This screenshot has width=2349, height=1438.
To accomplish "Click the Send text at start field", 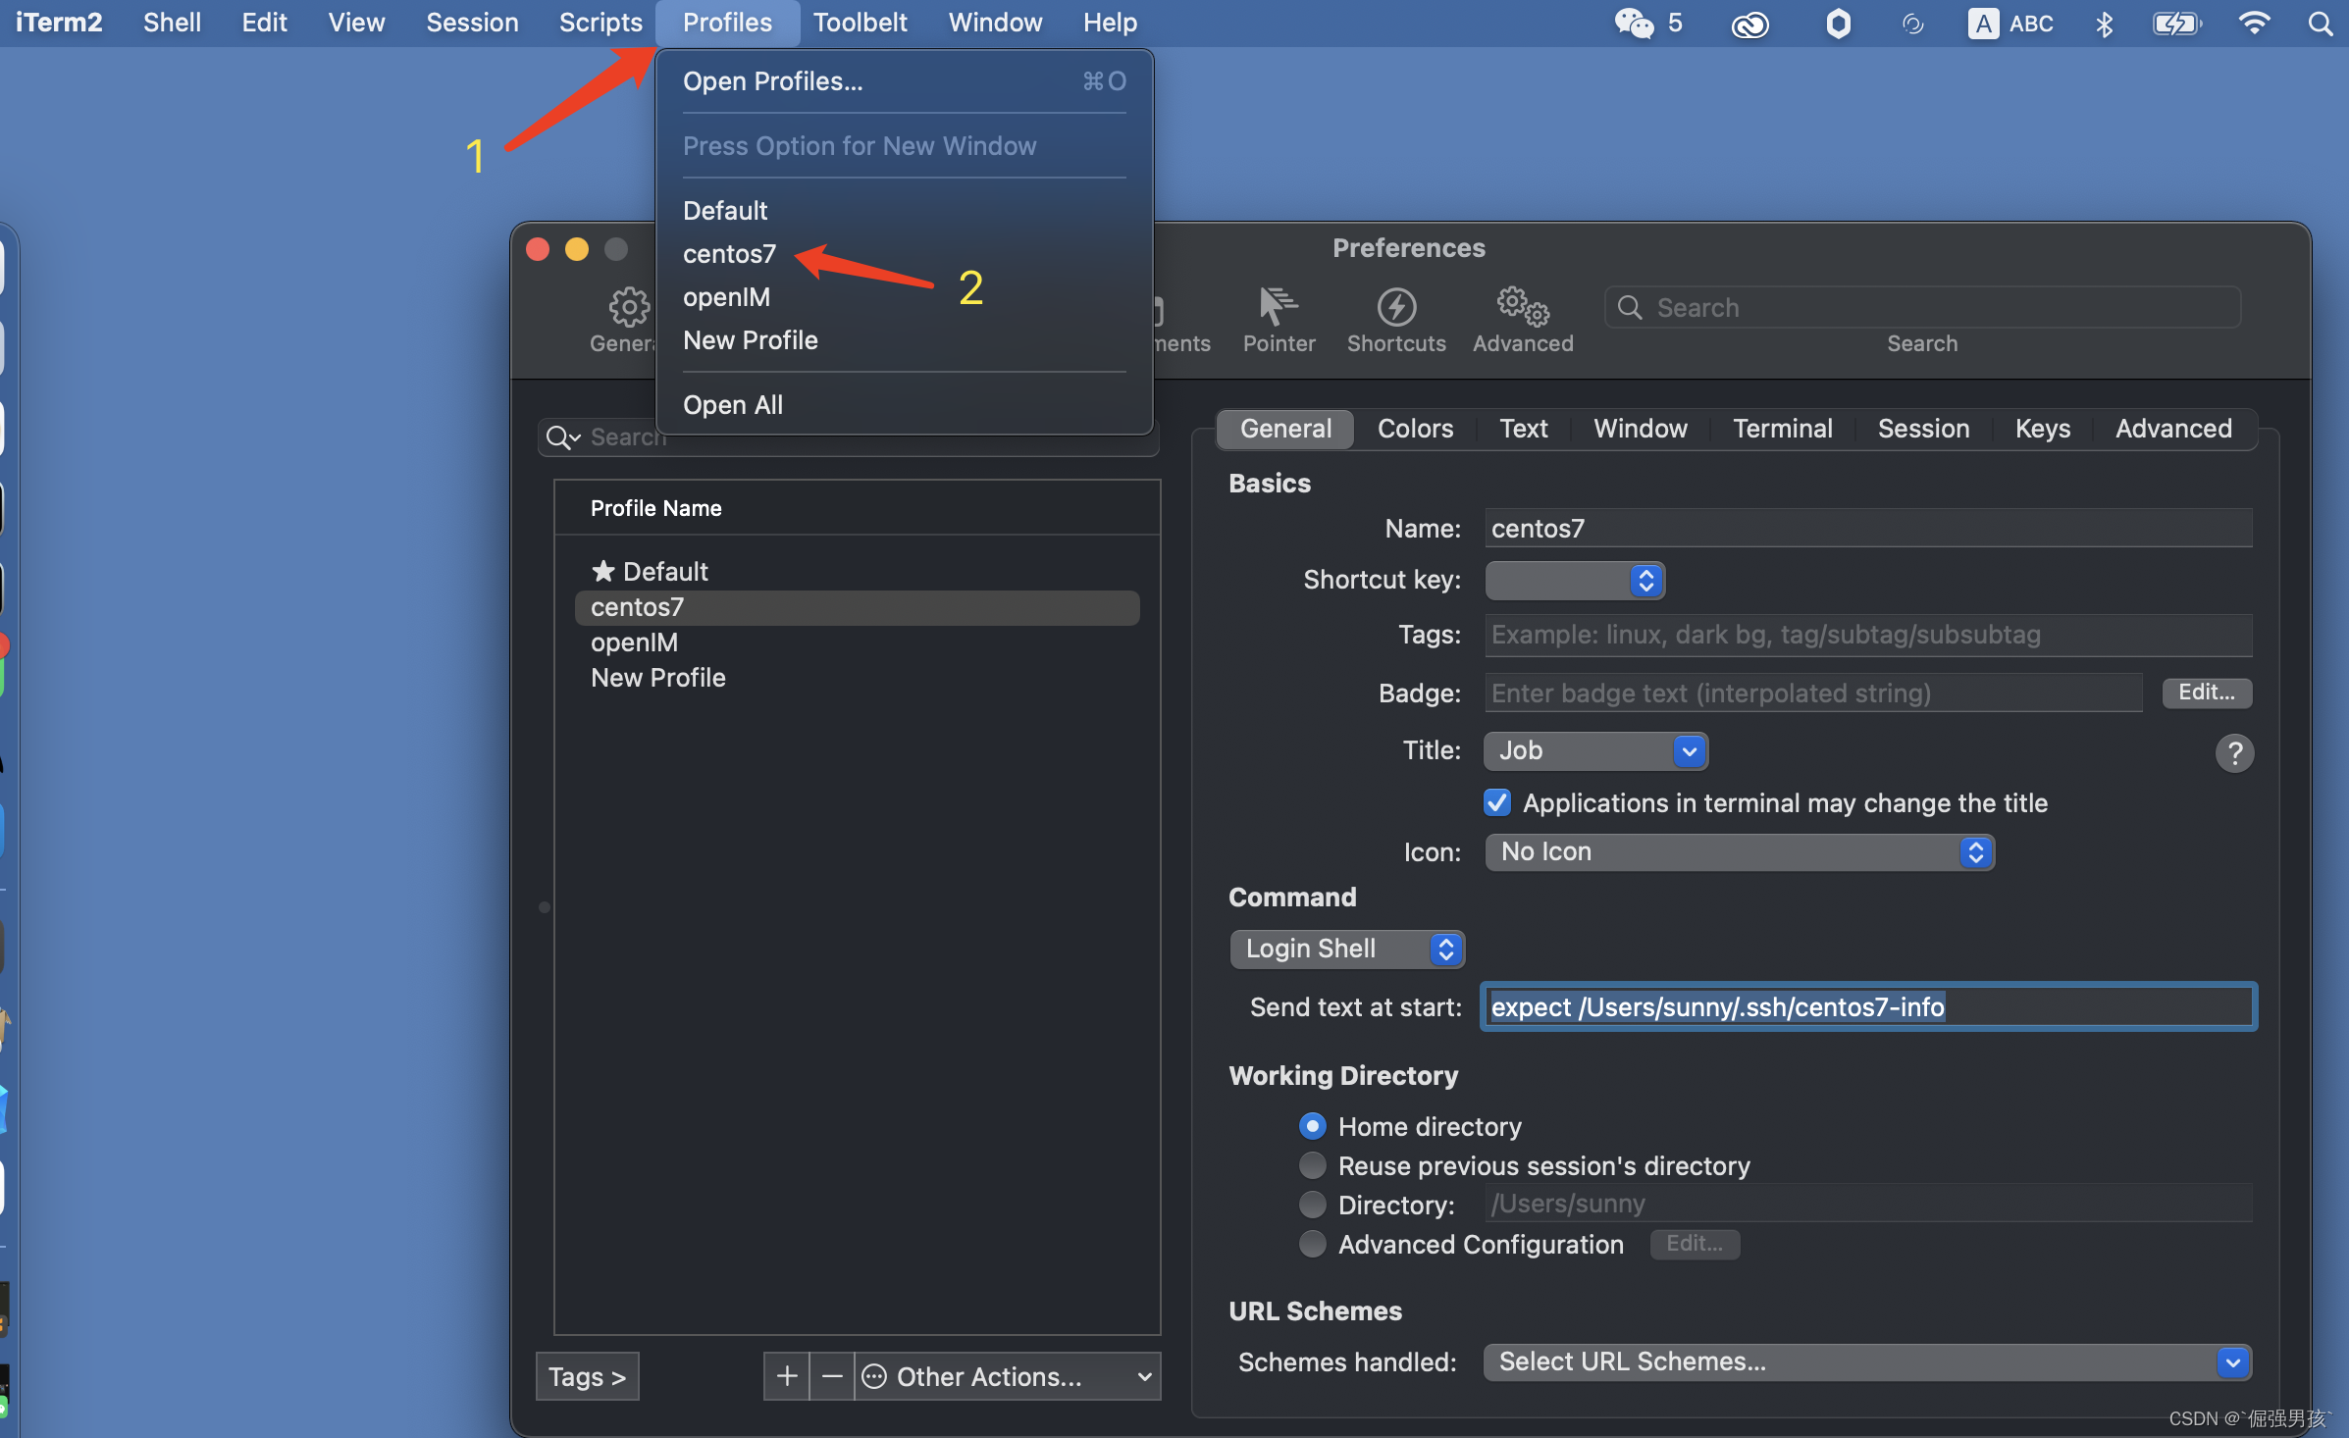I will click(1867, 1006).
